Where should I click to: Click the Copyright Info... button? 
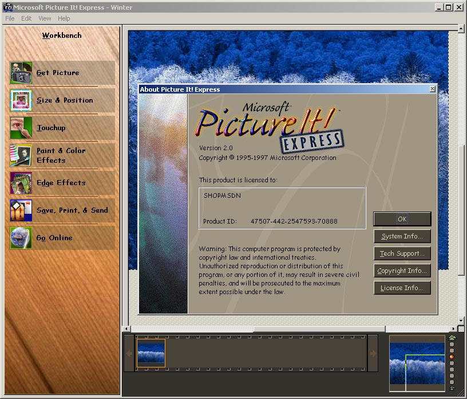pyautogui.click(x=402, y=271)
